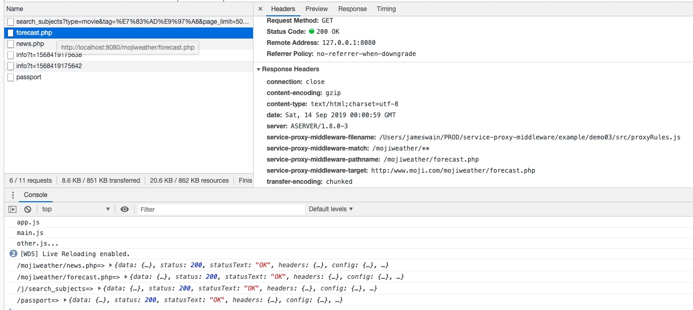Select the info?t=1568419175642 request
The width and height of the screenshot is (693, 310).
[128, 66]
